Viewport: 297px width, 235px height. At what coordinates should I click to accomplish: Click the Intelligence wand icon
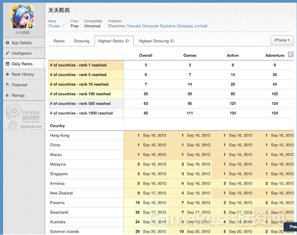click(x=7, y=53)
